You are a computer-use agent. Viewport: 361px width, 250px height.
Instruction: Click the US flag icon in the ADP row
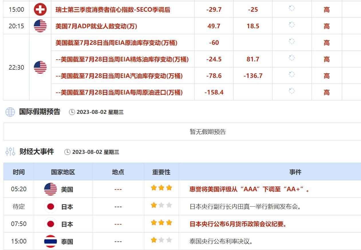pyautogui.click(x=40, y=26)
